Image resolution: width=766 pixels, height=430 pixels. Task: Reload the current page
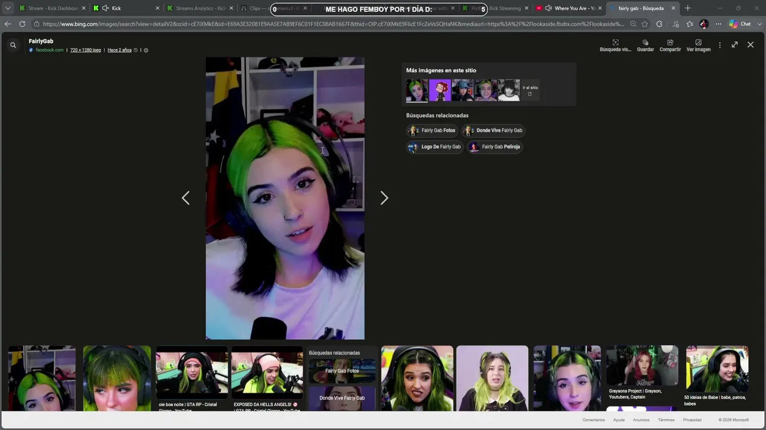click(22, 24)
